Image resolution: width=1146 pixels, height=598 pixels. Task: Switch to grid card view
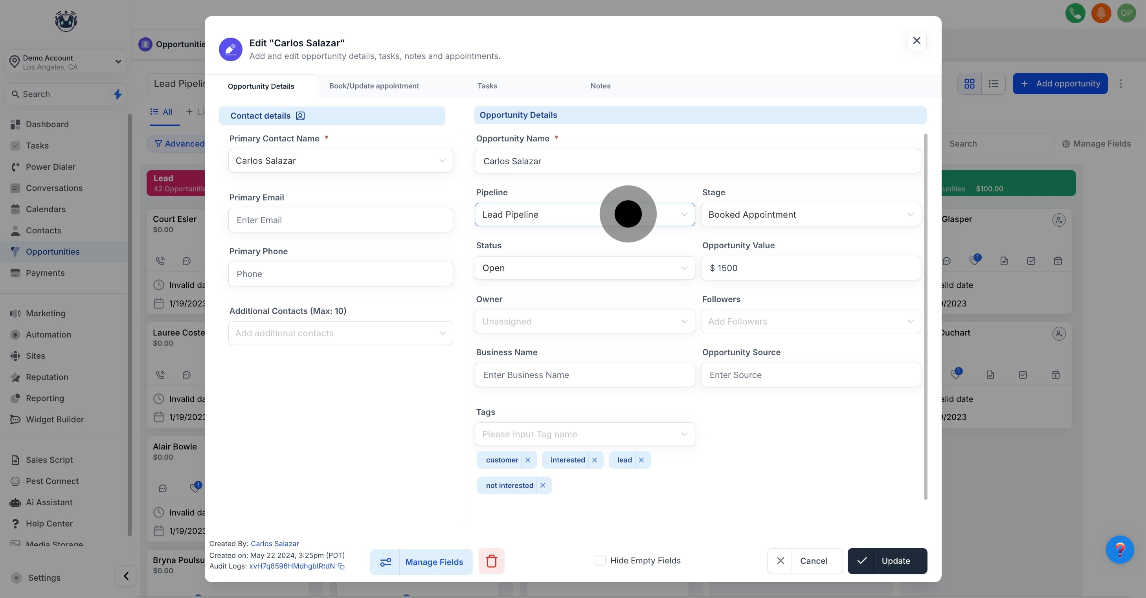[x=970, y=84]
